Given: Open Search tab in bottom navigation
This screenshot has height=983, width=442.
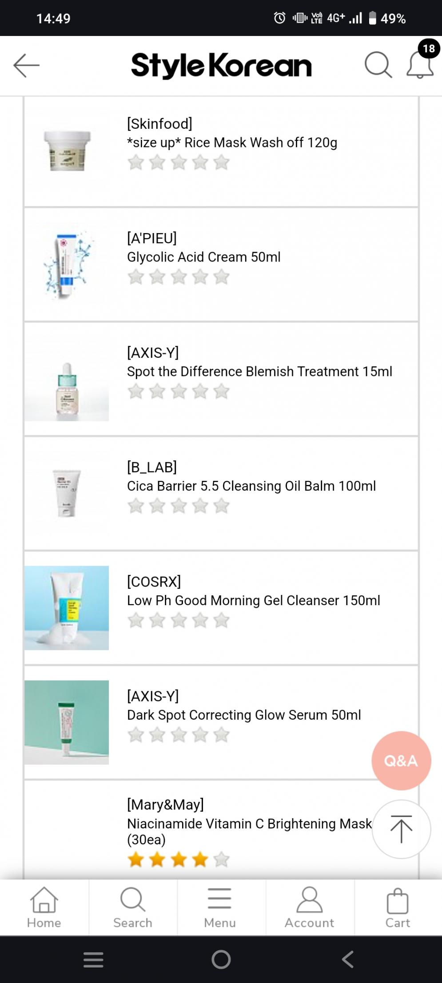Looking at the screenshot, I should coord(132,908).
